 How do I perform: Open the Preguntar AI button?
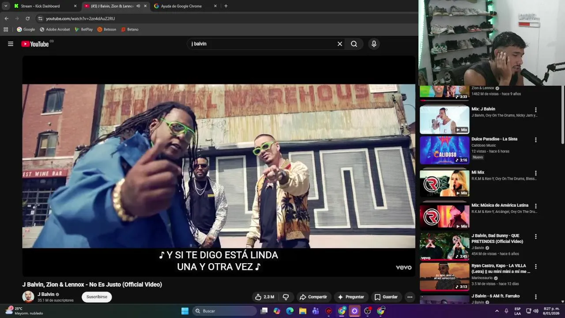coord(351,297)
